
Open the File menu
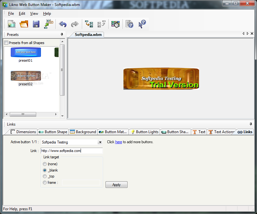coord(11,14)
